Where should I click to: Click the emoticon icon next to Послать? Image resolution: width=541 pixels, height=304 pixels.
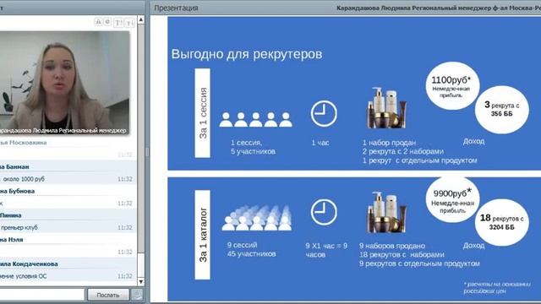(137, 295)
